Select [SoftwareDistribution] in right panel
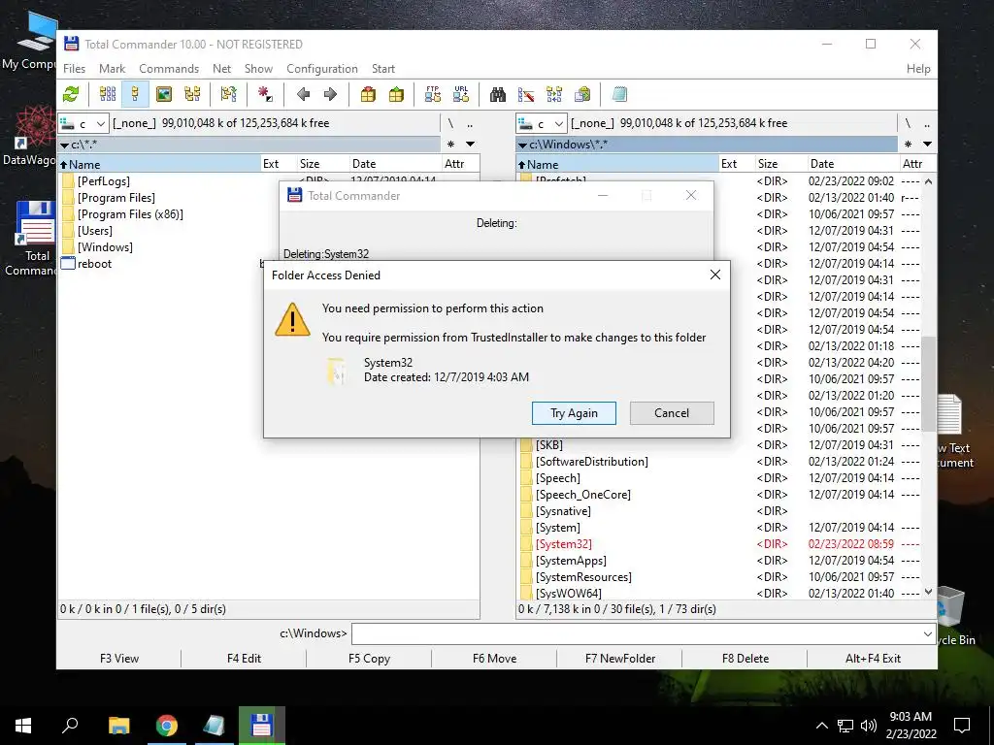Image resolution: width=994 pixels, height=745 pixels. [591, 461]
